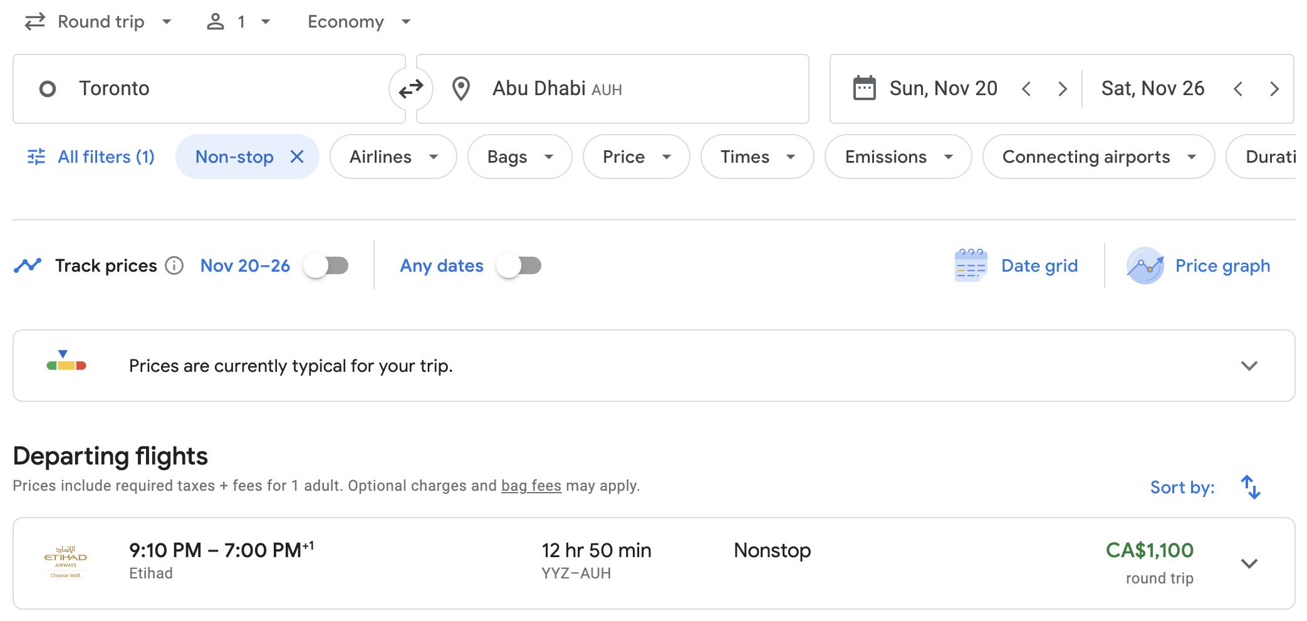Open the passenger count dropdown

[x=239, y=22]
